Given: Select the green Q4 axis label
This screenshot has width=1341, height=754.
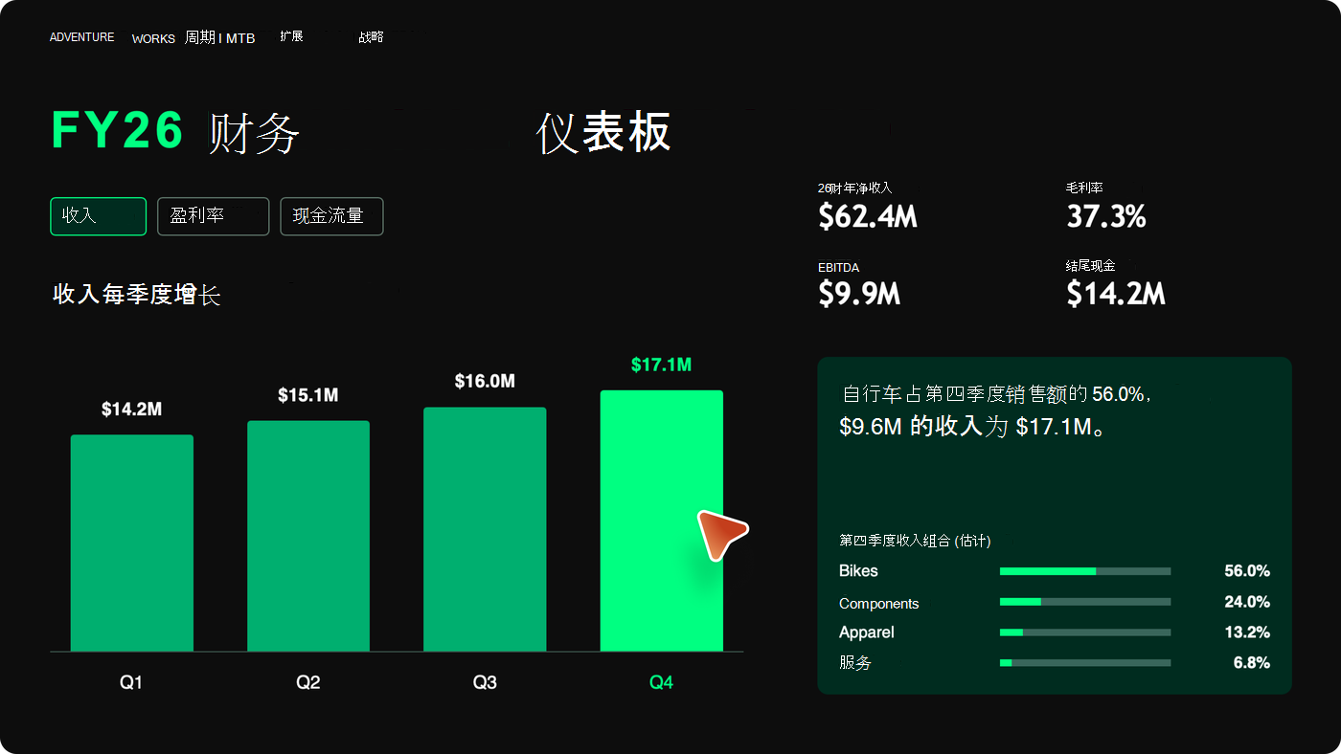Looking at the screenshot, I should pos(662,682).
